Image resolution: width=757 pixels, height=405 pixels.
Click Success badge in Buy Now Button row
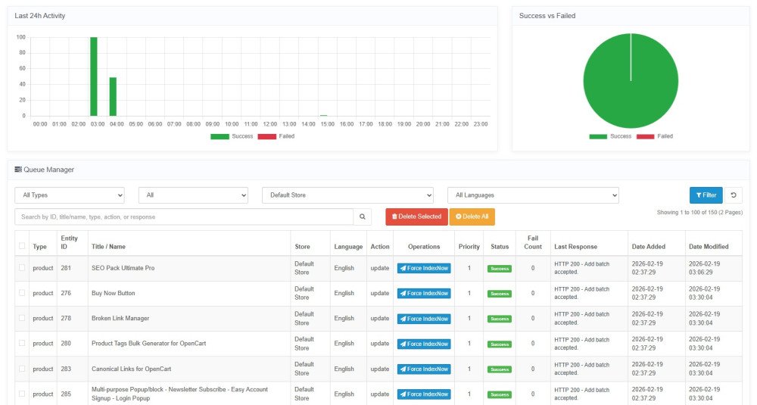pyautogui.click(x=499, y=294)
